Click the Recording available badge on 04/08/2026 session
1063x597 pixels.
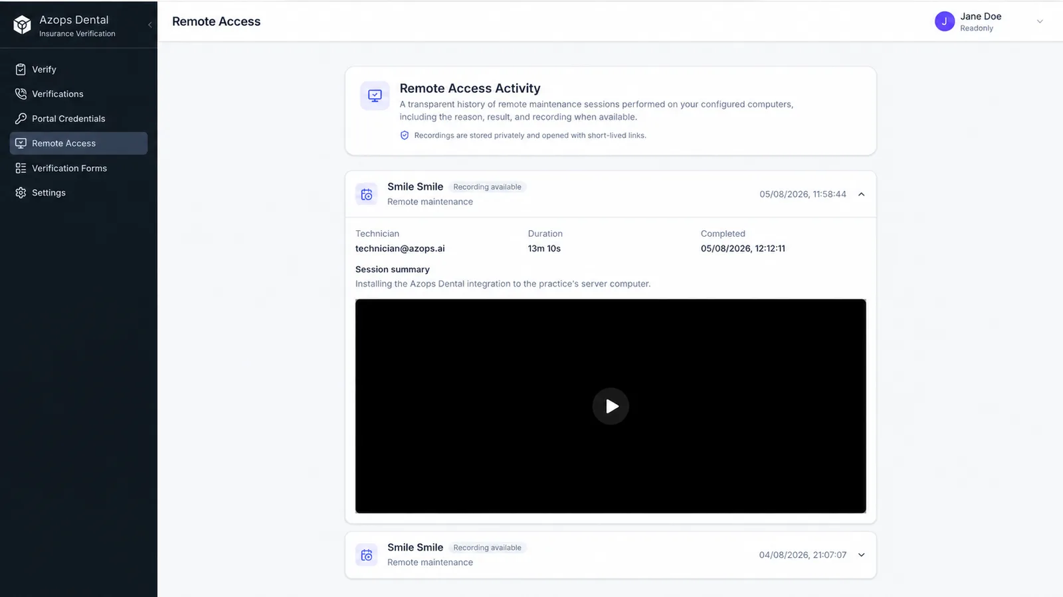487,548
